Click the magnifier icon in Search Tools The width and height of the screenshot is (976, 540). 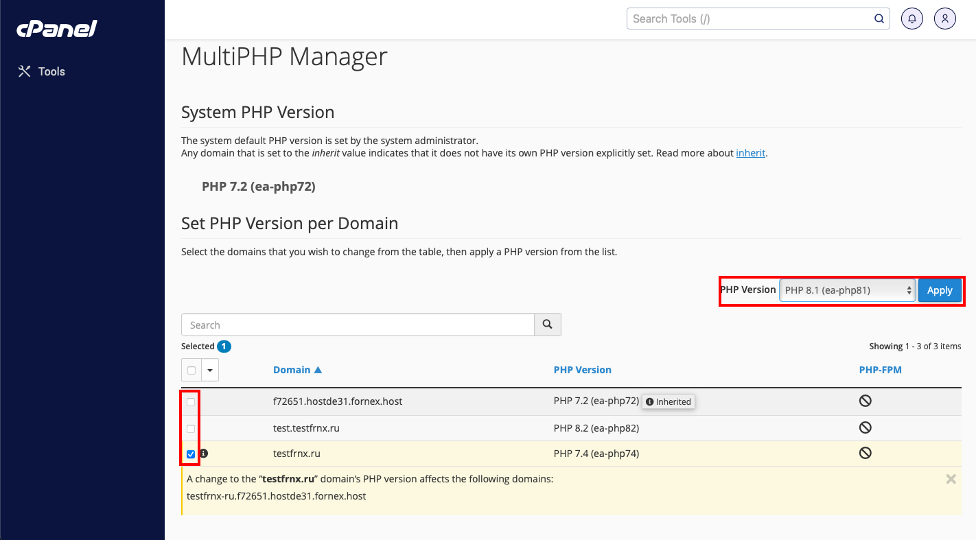[x=879, y=19]
